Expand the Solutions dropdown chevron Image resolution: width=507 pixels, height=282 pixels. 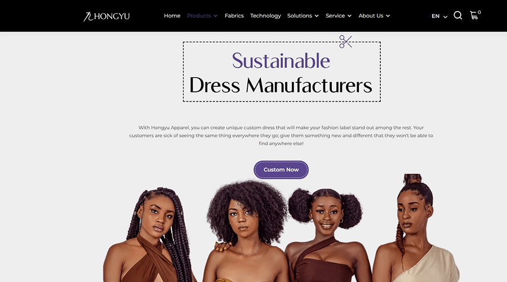coord(317,16)
